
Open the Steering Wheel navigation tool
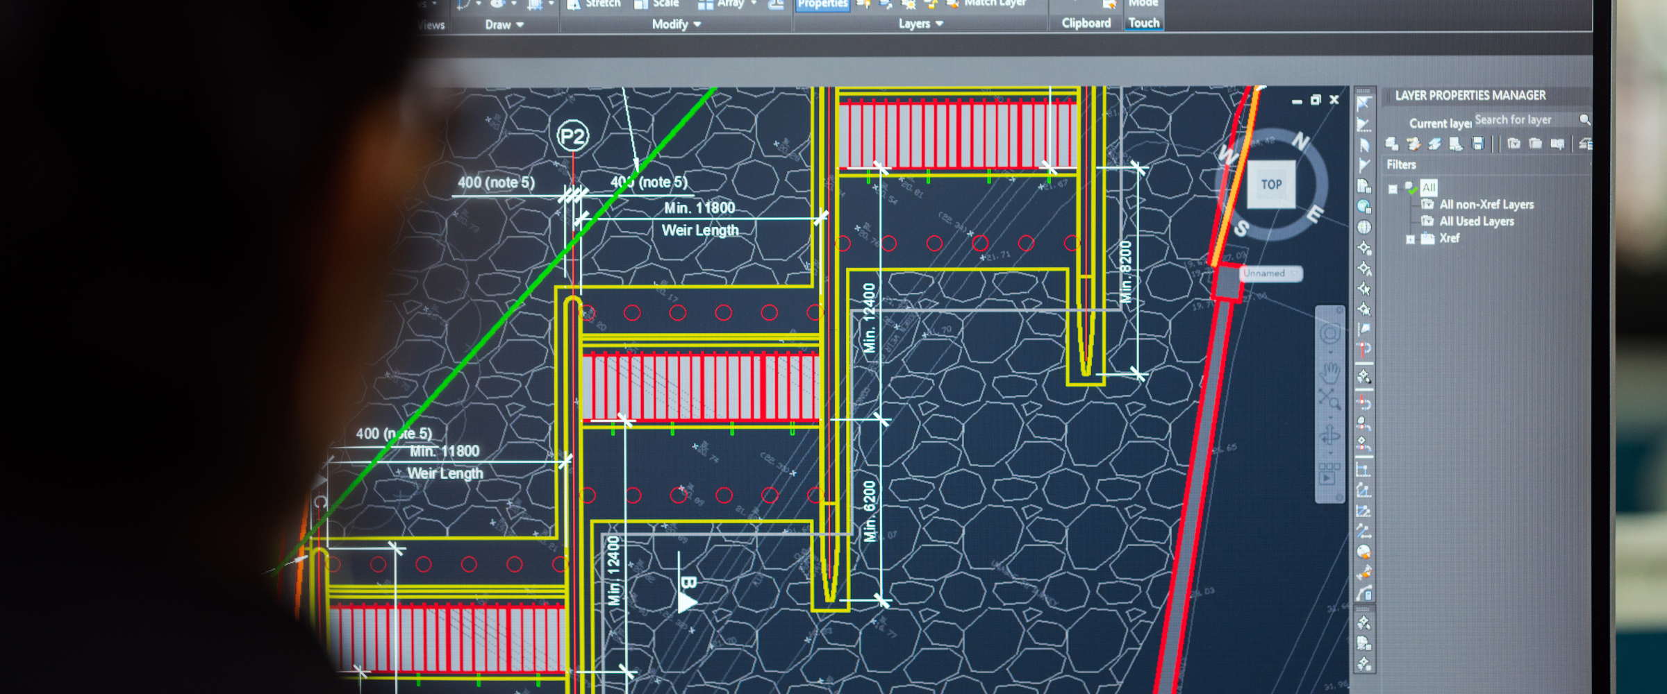click(1329, 335)
